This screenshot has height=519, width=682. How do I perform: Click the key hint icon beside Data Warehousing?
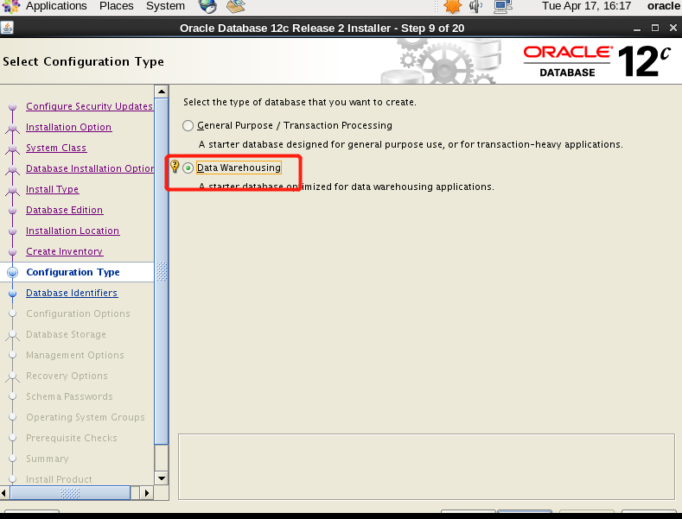175,167
